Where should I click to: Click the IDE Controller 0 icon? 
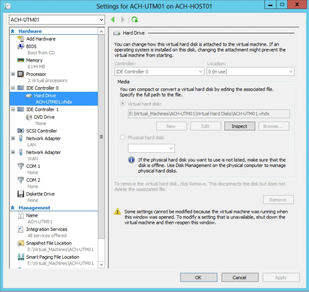pyautogui.click(x=21, y=88)
